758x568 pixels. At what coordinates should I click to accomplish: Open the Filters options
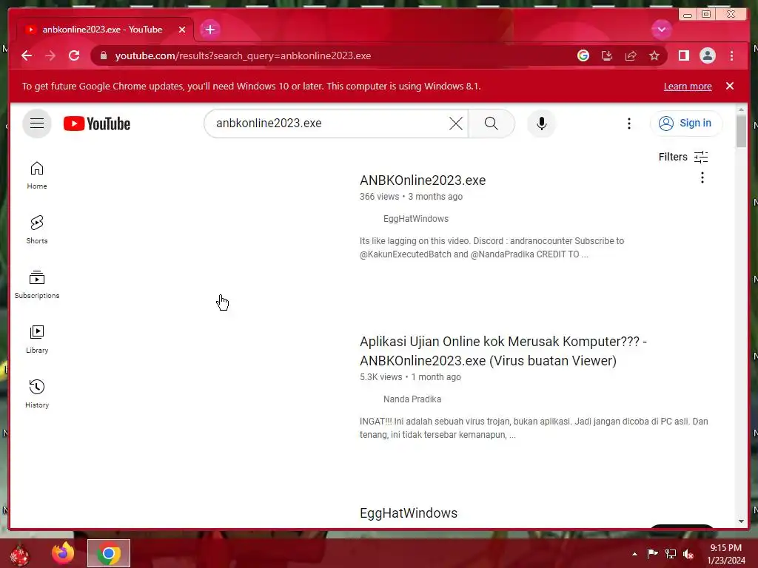coord(683,157)
